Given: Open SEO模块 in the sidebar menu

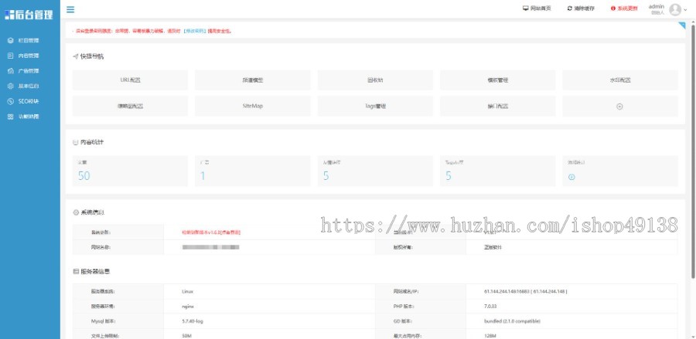Looking at the screenshot, I should pyautogui.click(x=29, y=101).
